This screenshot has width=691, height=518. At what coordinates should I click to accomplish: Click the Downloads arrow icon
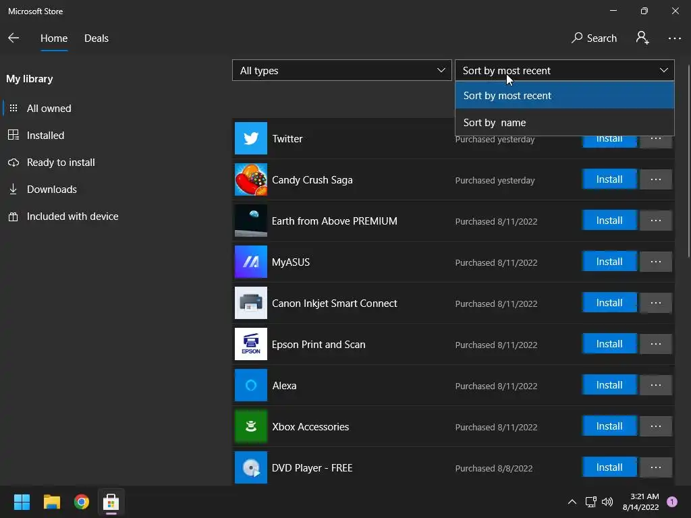(13, 189)
